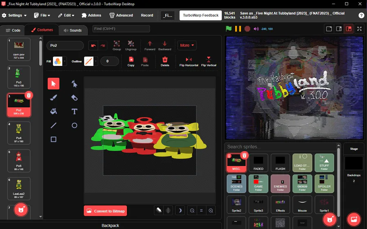The width and height of the screenshot is (367, 229).
Task: Toggle the onion skin button
Action: pos(159,211)
